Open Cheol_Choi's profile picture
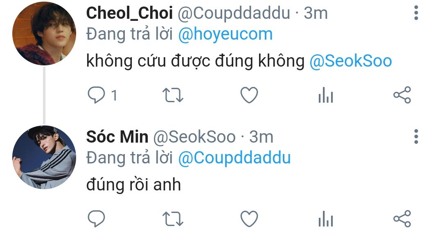Image resolution: width=442 pixels, height=237 pixels. (x=44, y=34)
